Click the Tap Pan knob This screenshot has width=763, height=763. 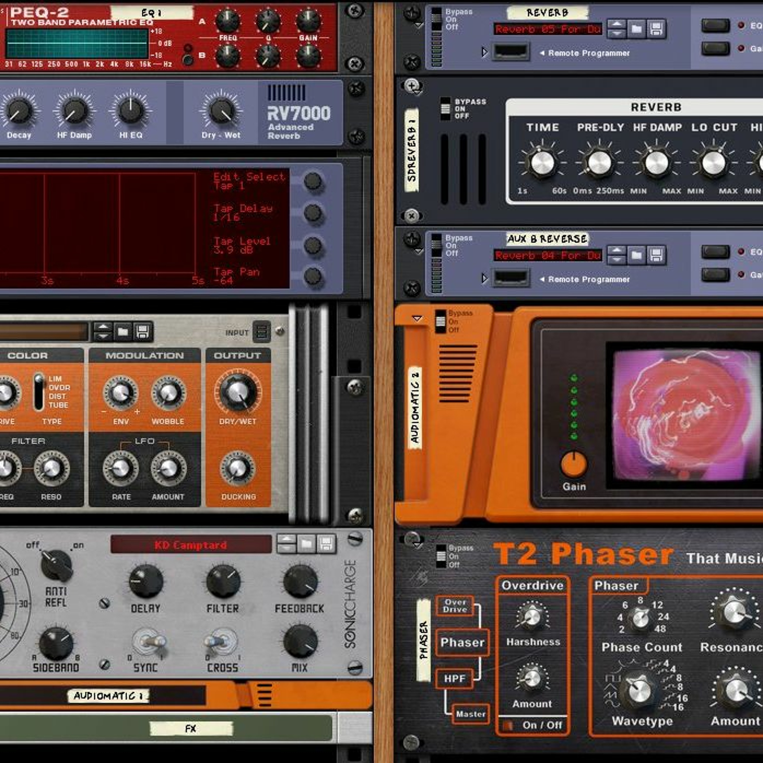point(313,276)
